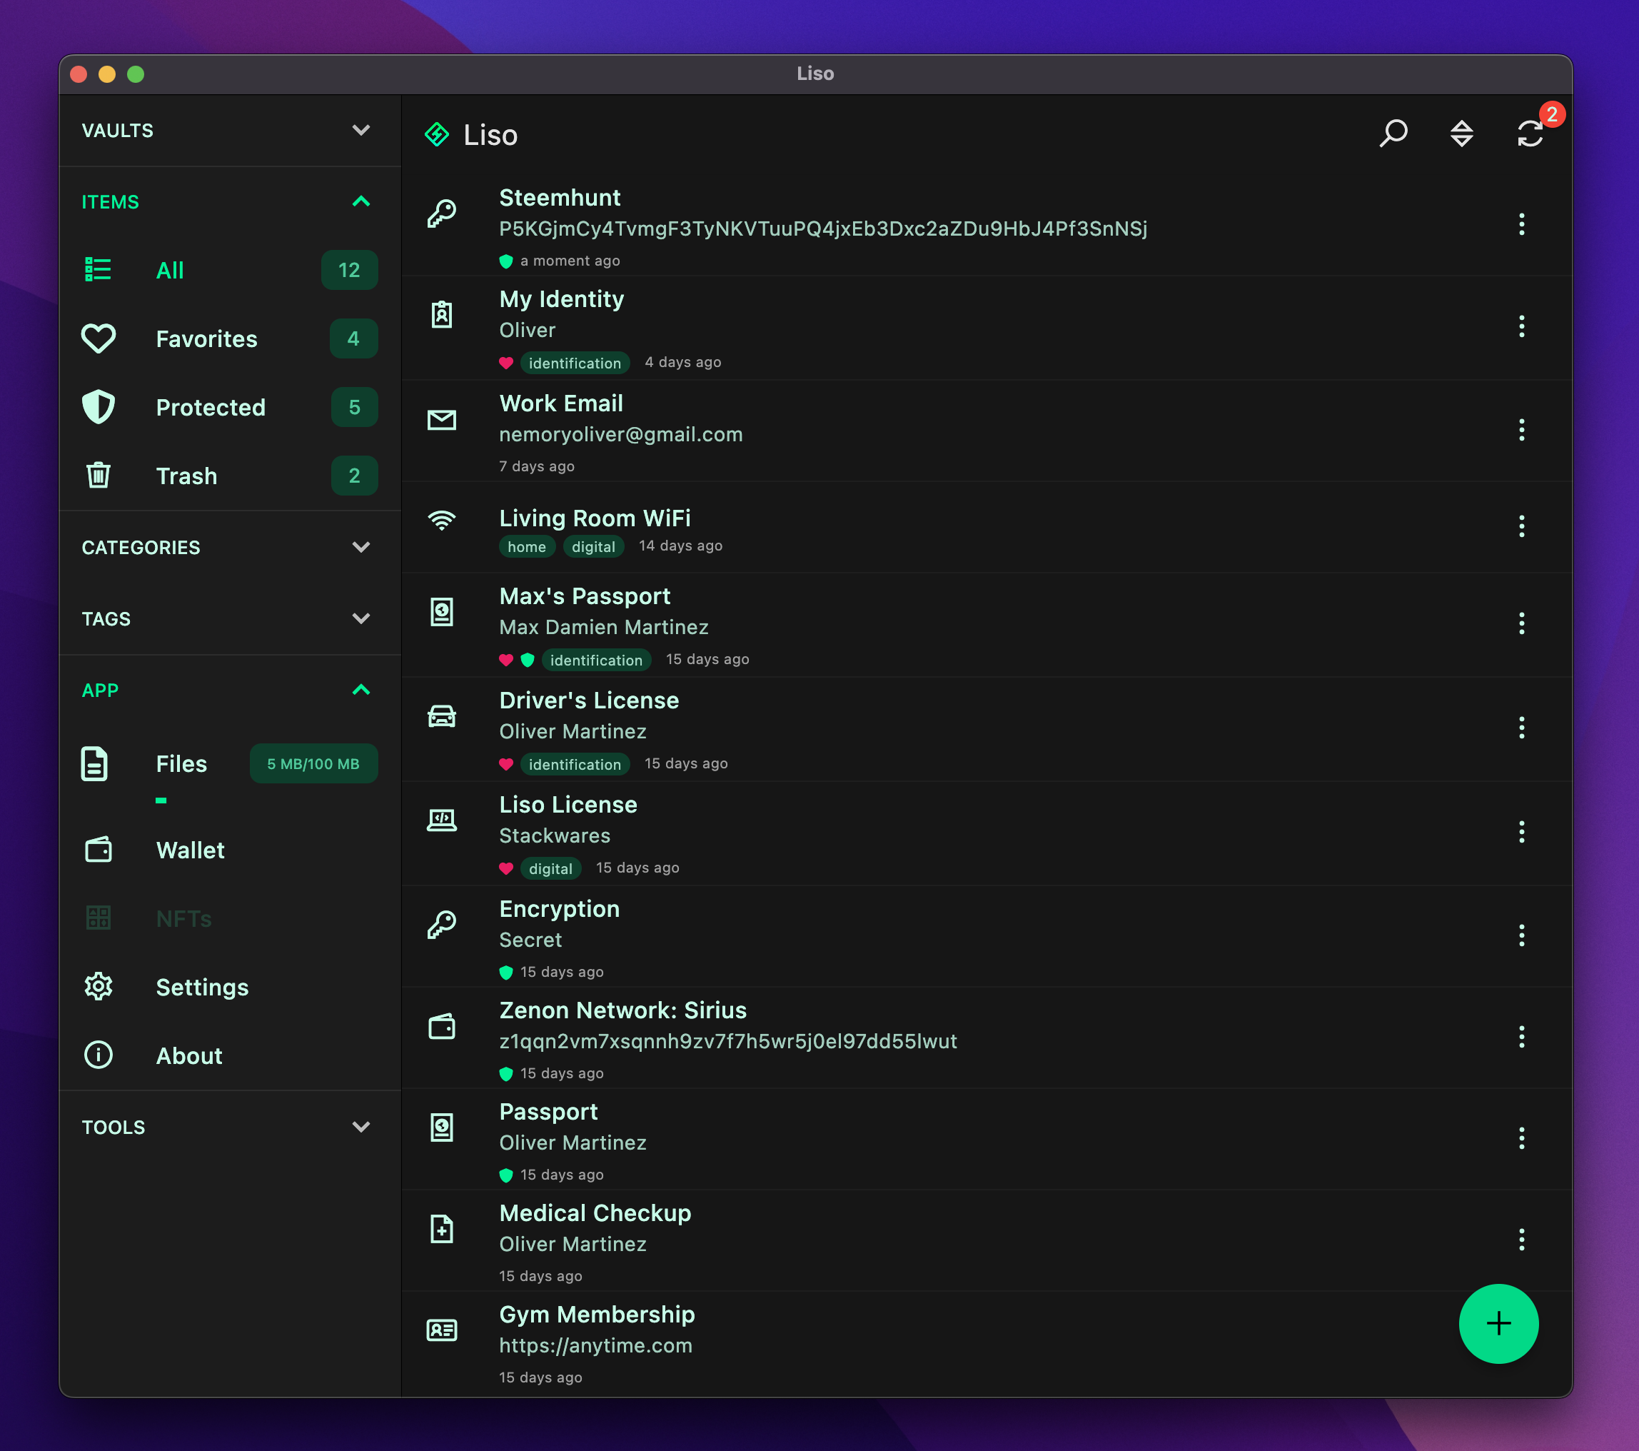Click the About label in sidebar
The height and width of the screenshot is (1451, 1639).
click(189, 1055)
